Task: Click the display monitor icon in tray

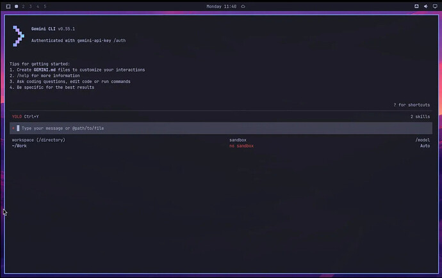Action: (435, 6)
